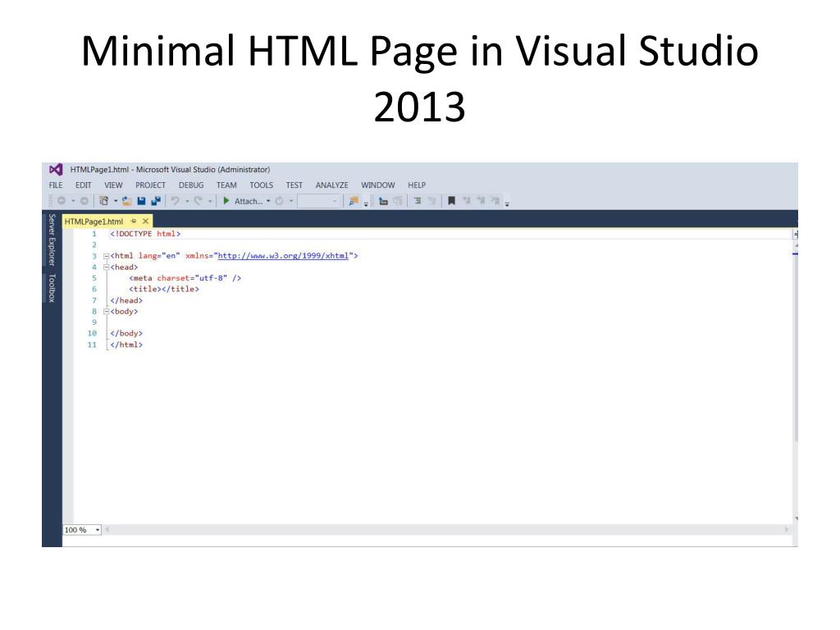Click the New Project toolbar icon
Screen dimensions: 840x630
[x=103, y=201]
